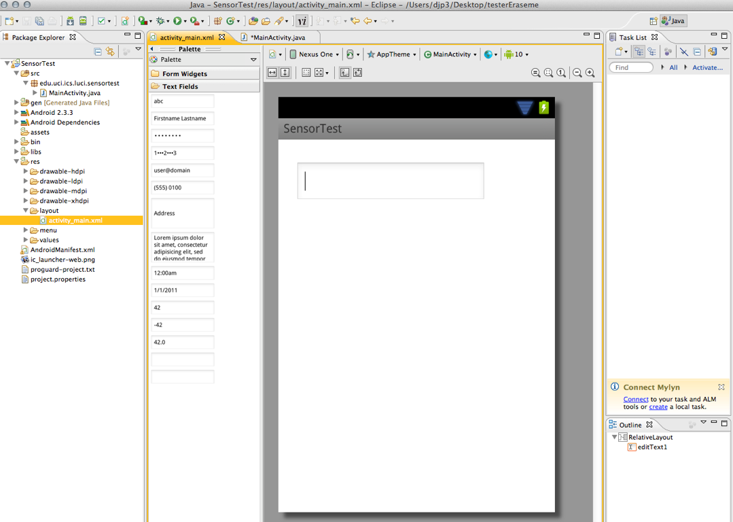
Task: Click the Zoom In magnifier icon
Action: coord(590,73)
